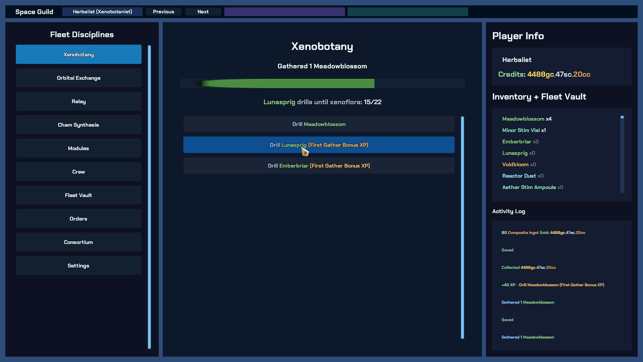Open the Settings page
Image resolution: width=643 pixels, height=362 pixels.
pyautogui.click(x=78, y=265)
